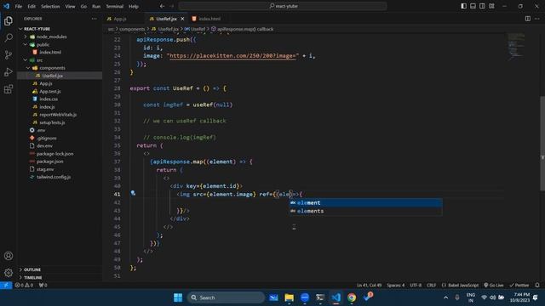The image size is (545, 306).
Task: Open notifications bell in status bar
Action: [x=537, y=286]
